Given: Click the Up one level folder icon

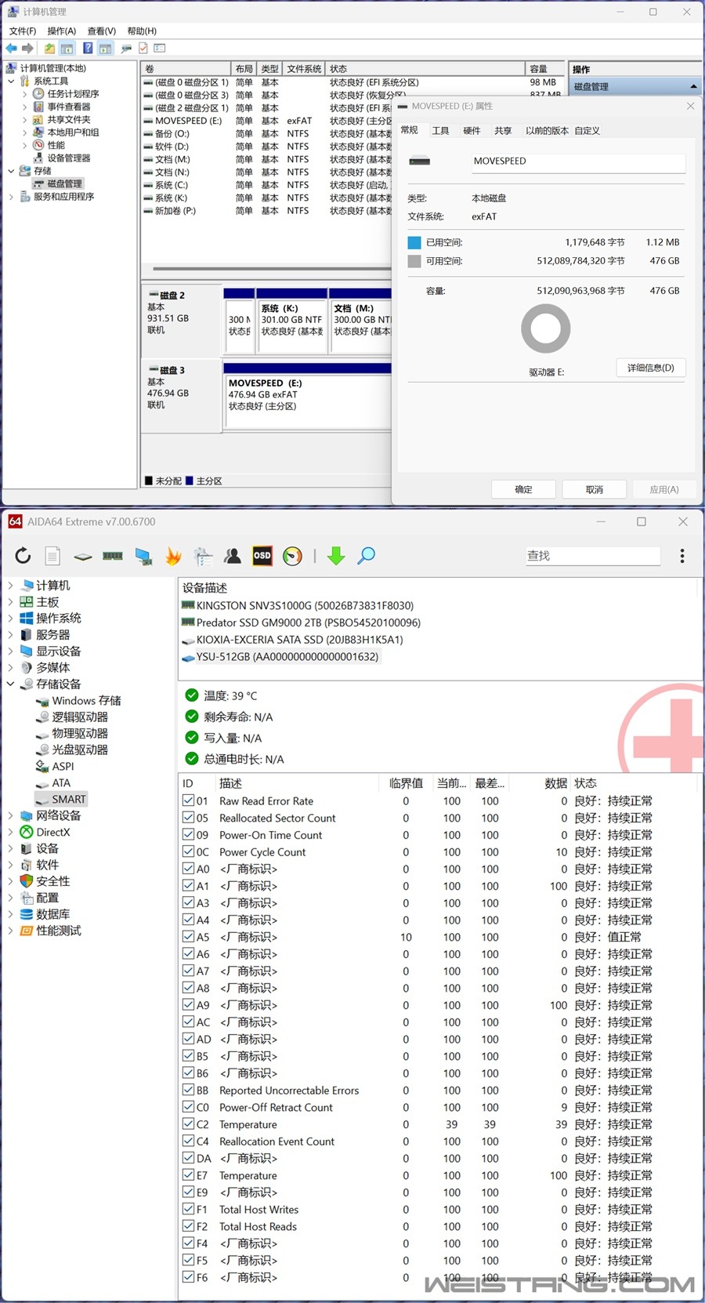Looking at the screenshot, I should coord(49,49).
